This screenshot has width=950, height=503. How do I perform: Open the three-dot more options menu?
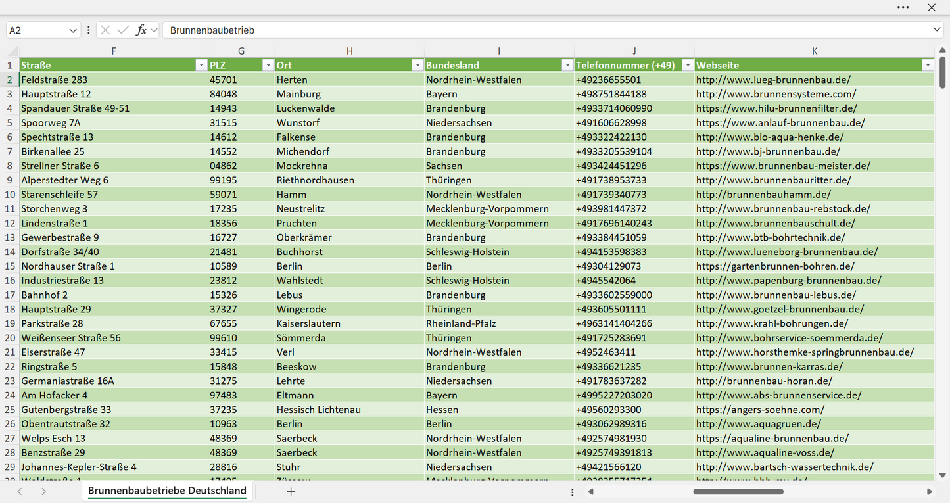click(903, 7)
